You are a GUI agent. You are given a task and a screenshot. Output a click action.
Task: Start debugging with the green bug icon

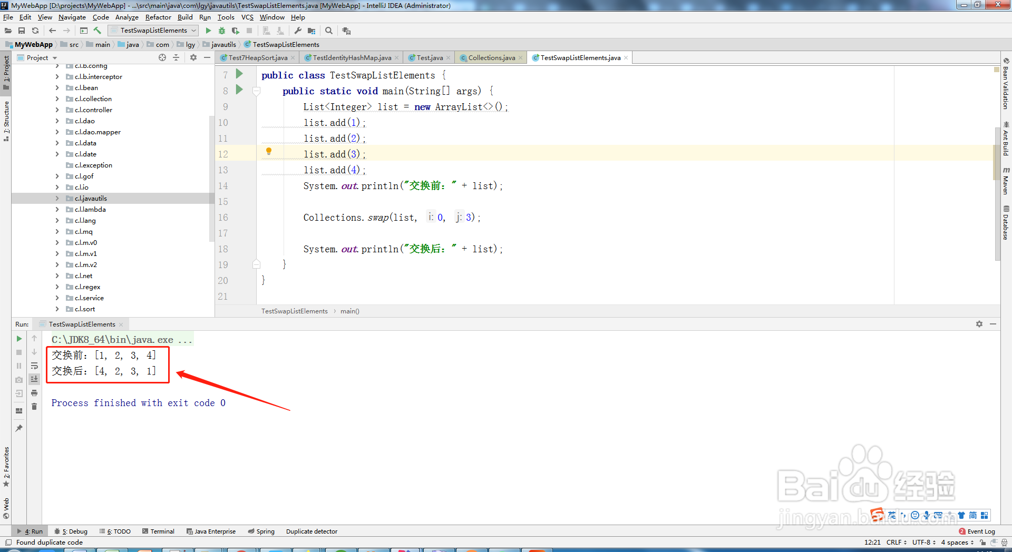pyautogui.click(x=222, y=31)
